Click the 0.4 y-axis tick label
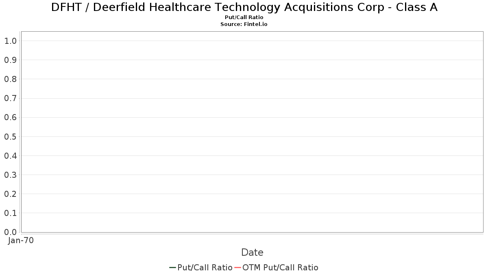 click(x=11, y=156)
